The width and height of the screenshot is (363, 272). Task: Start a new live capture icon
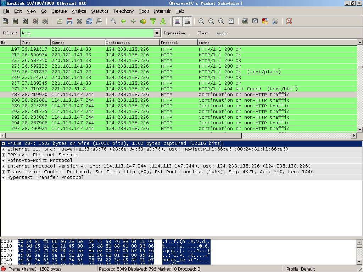pyautogui.click(x=25, y=21)
